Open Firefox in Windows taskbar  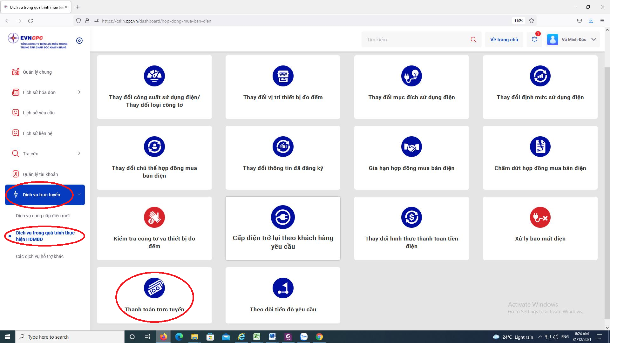163,337
